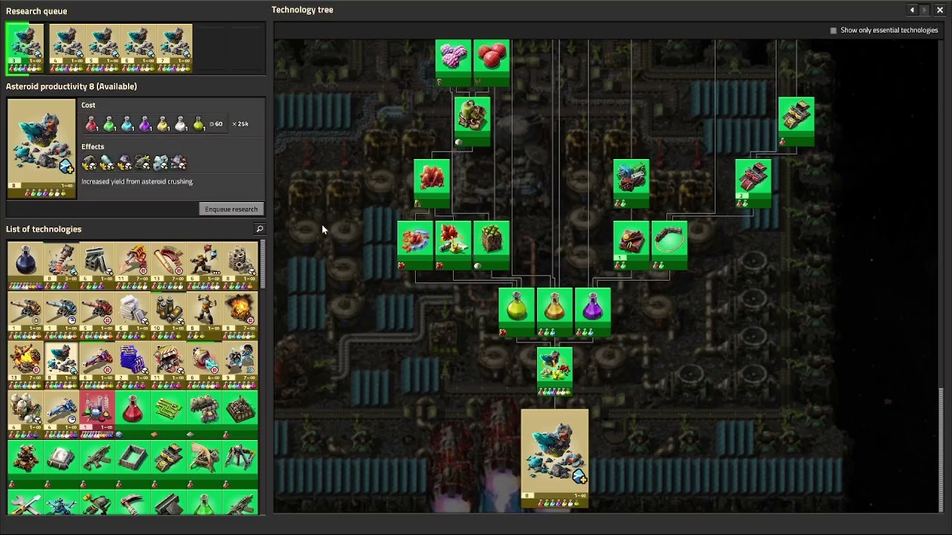The width and height of the screenshot is (952, 535).
Task: Select the yellow transport belts node in tree
Action: tap(797, 123)
